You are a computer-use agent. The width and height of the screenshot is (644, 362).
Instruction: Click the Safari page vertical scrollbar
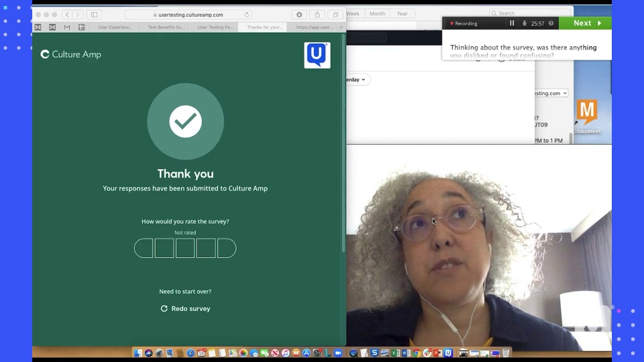(x=343, y=143)
